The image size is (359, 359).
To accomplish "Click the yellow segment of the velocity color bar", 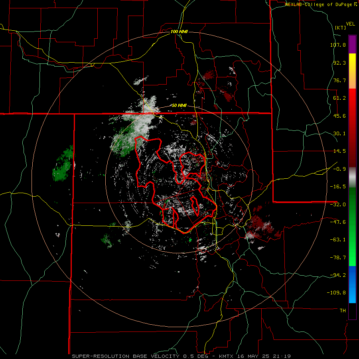I will [352, 71].
